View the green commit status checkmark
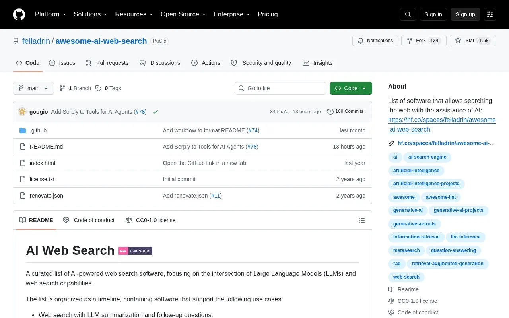 (x=155, y=112)
